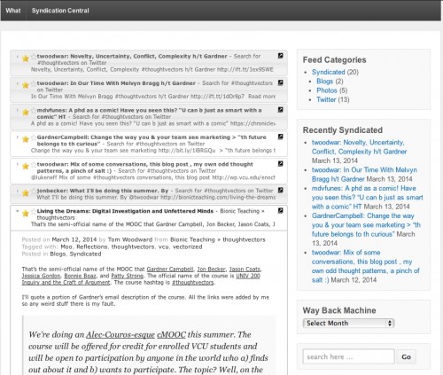Expand the Novelty, Uncertainty, Conflict item arrow
This screenshot has width=443, height=375.
pos(17,56)
